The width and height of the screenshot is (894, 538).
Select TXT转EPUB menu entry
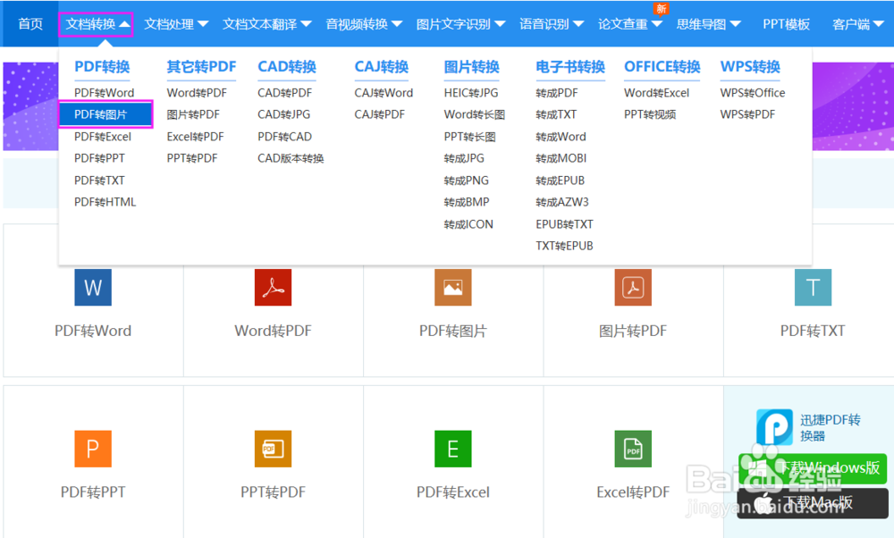tap(564, 246)
